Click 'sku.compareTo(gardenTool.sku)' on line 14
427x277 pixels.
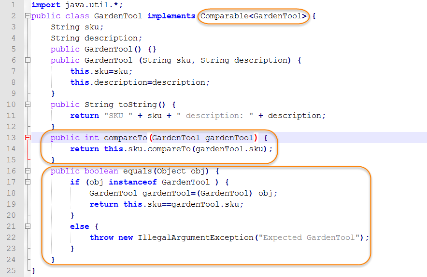198,149
